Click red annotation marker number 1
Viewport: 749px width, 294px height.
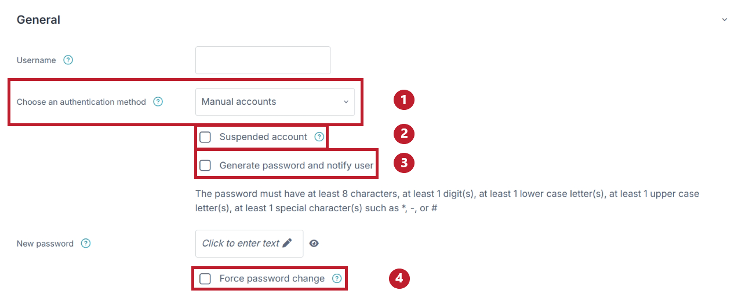point(403,100)
